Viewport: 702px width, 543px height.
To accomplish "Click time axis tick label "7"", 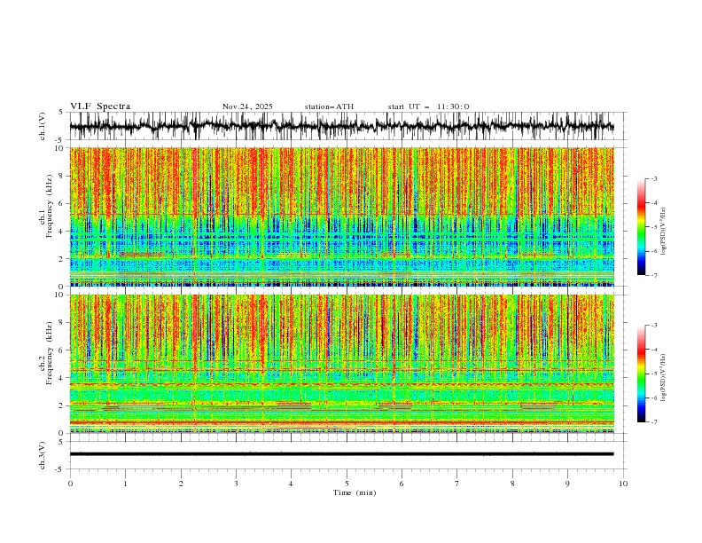I will point(457,484).
